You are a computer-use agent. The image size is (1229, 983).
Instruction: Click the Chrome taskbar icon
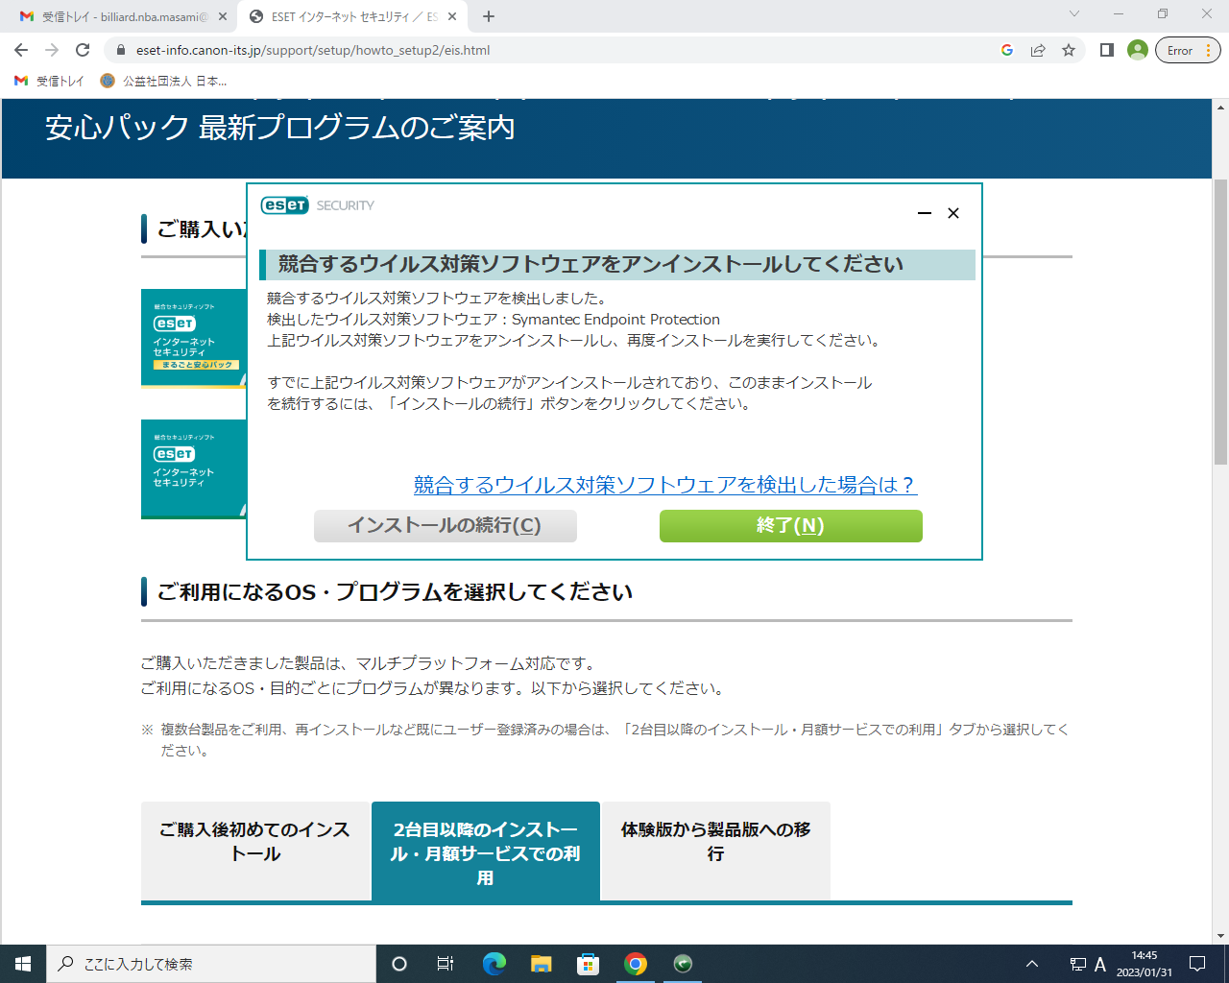635,964
